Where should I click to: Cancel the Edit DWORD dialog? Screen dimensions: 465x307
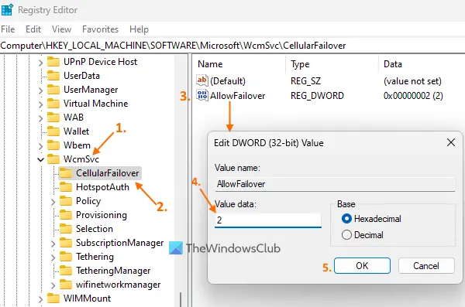click(x=426, y=265)
